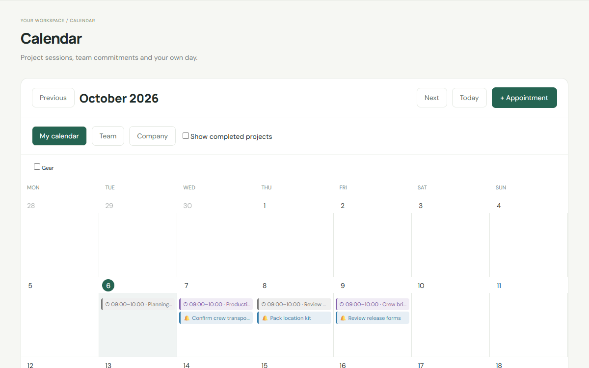Select day 8 in the calendar

coord(265,286)
